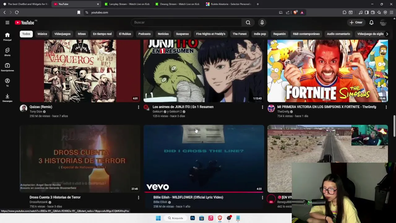This screenshot has height=223, width=396.
Task: Open the Los Vaqueros Quizas thumbnail
Action: [80, 71]
